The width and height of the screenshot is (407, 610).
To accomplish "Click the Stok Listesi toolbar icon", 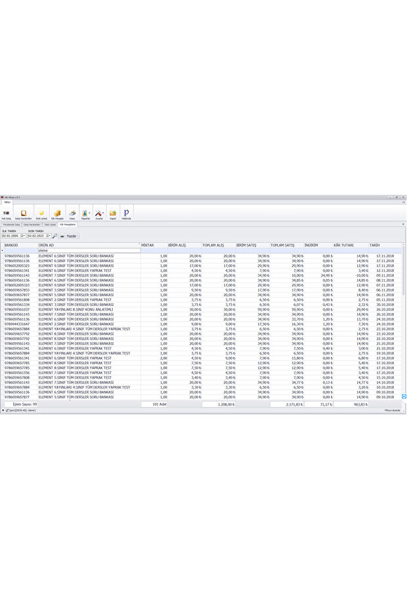I will pos(41,214).
